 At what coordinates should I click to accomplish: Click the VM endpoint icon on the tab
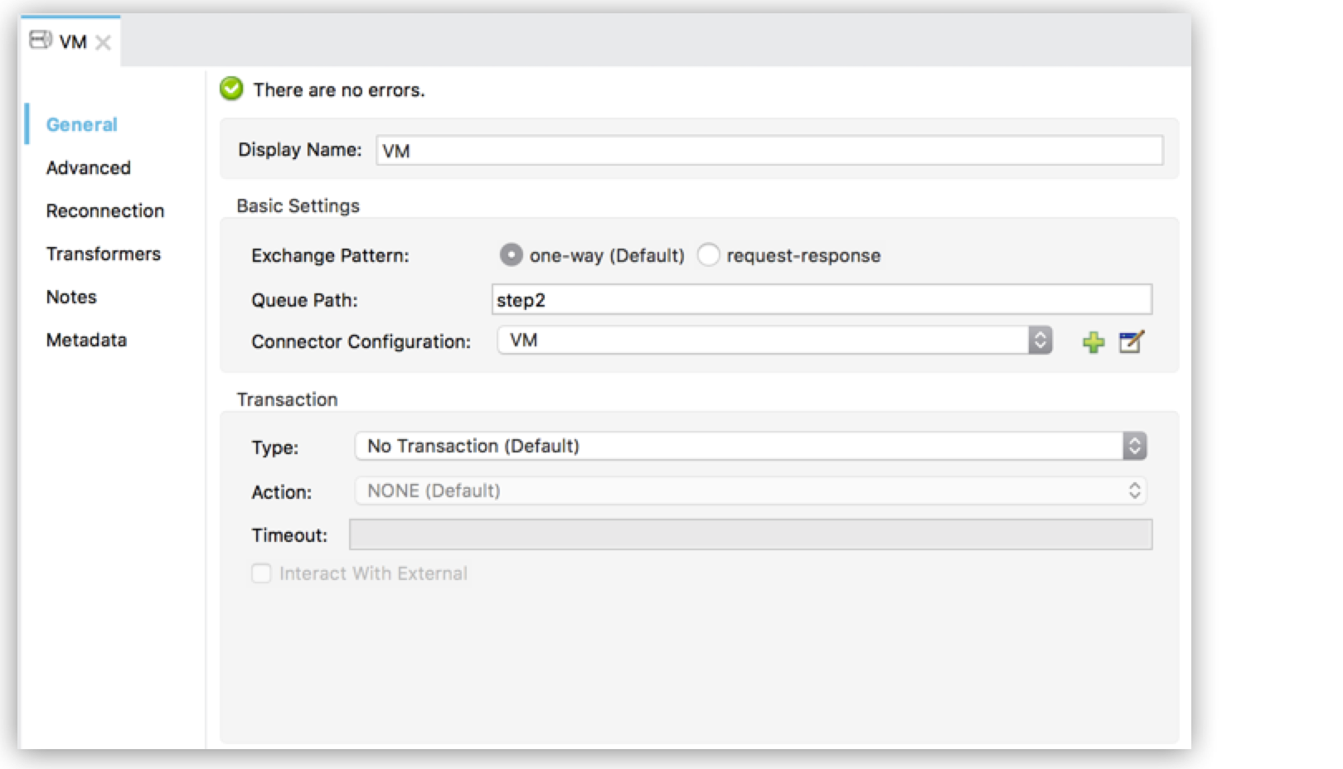(x=39, y=41)
